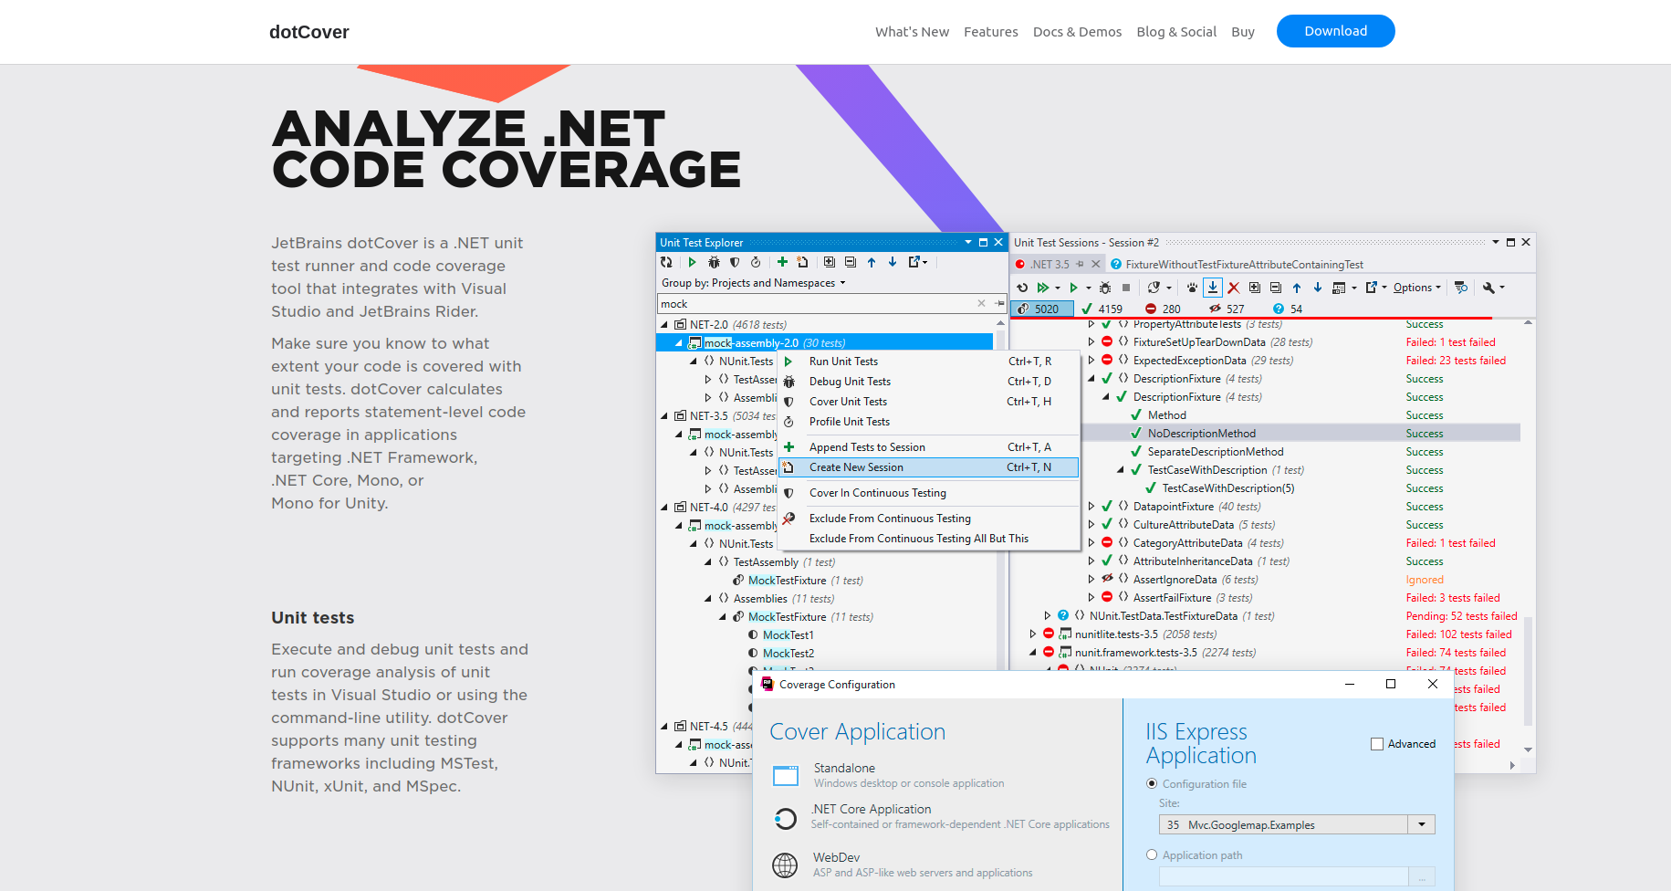This screenshot has width=1671, height=891.
Task: Click refresh icon in Unit Test Explorer toolbar
Action: pos(666,262)
